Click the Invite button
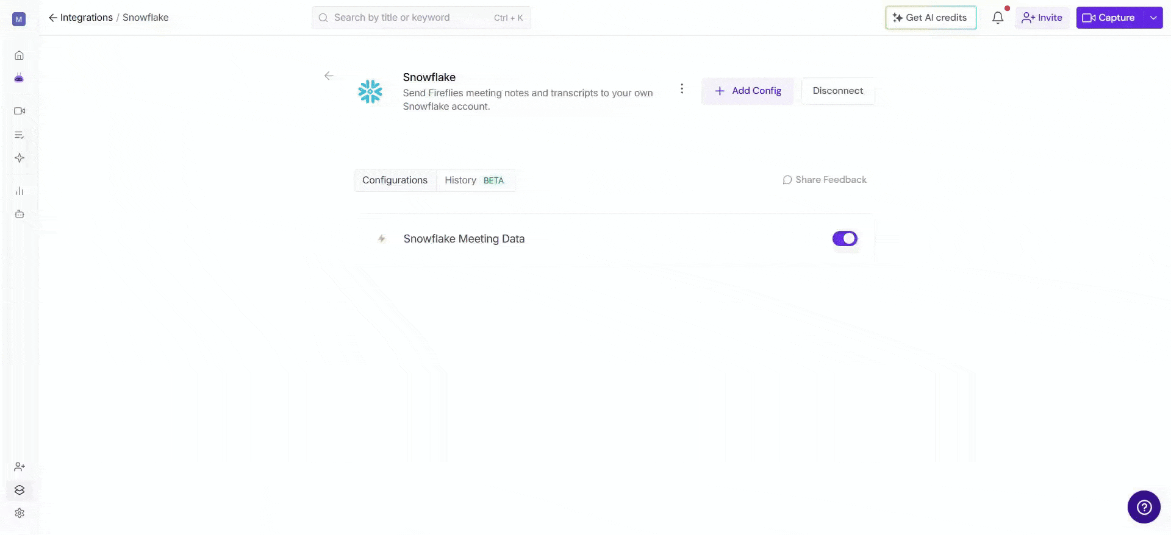The image size is (1171, 535). 1042,18
